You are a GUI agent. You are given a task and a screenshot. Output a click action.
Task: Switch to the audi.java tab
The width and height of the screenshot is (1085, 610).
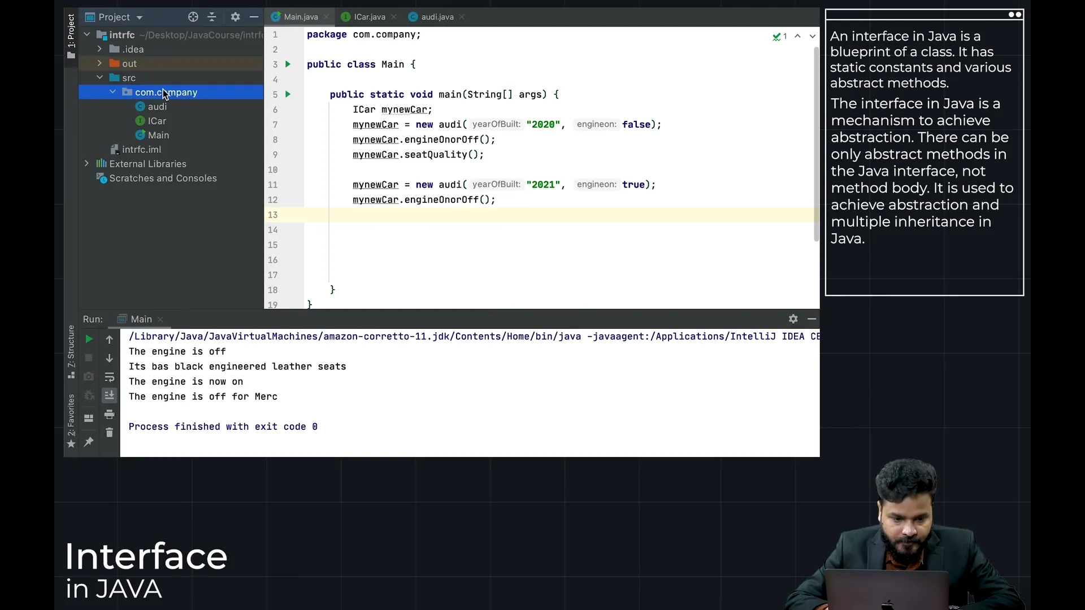pyautogui.click(x=437, y=17)
